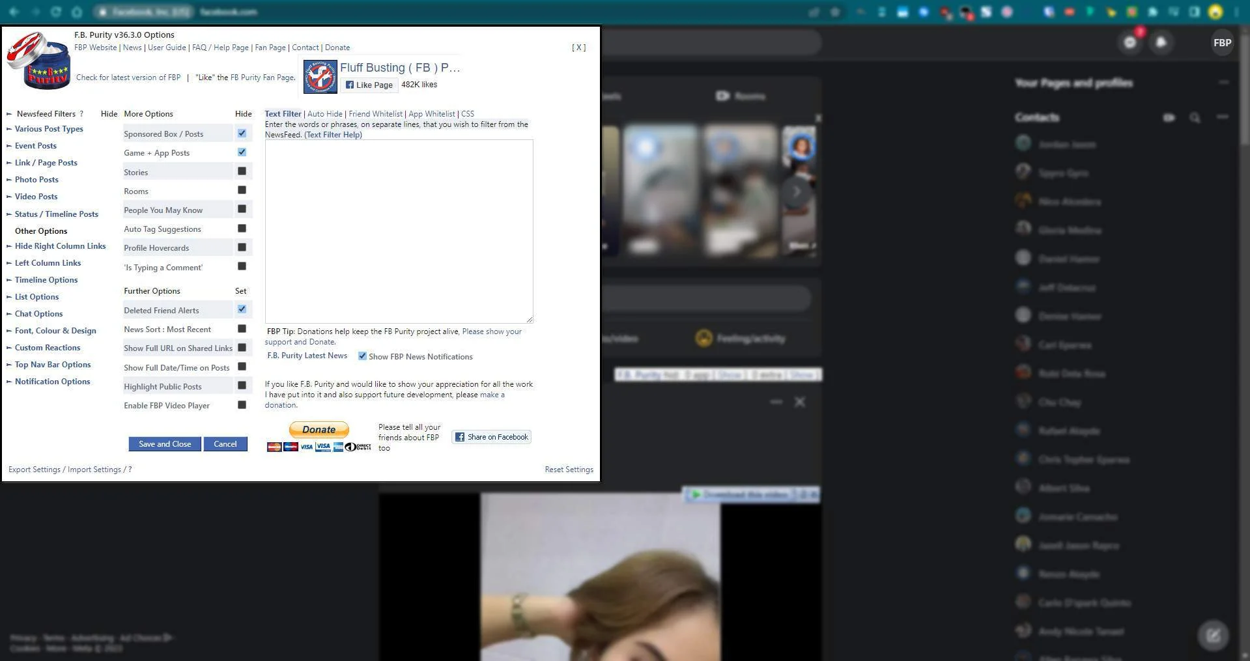Viewport: 1250px width, 661px height.
Task: Open the FBP profile avatar menu
Action: pos(1222,42)
